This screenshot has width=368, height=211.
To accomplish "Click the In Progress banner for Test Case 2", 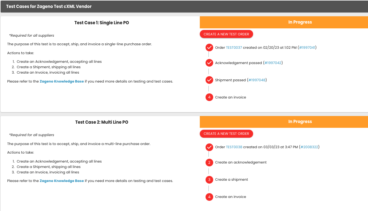I will click(300, 121).
